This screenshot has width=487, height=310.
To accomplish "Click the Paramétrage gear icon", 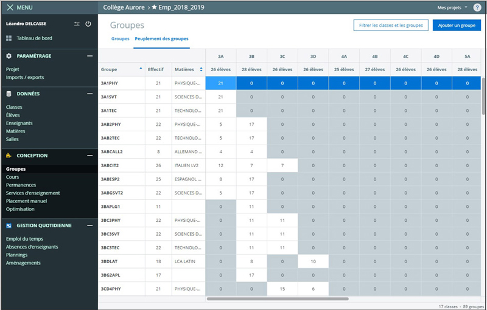I will coord(9,56).
